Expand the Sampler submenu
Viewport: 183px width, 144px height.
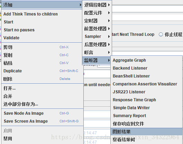click(97, 37)
